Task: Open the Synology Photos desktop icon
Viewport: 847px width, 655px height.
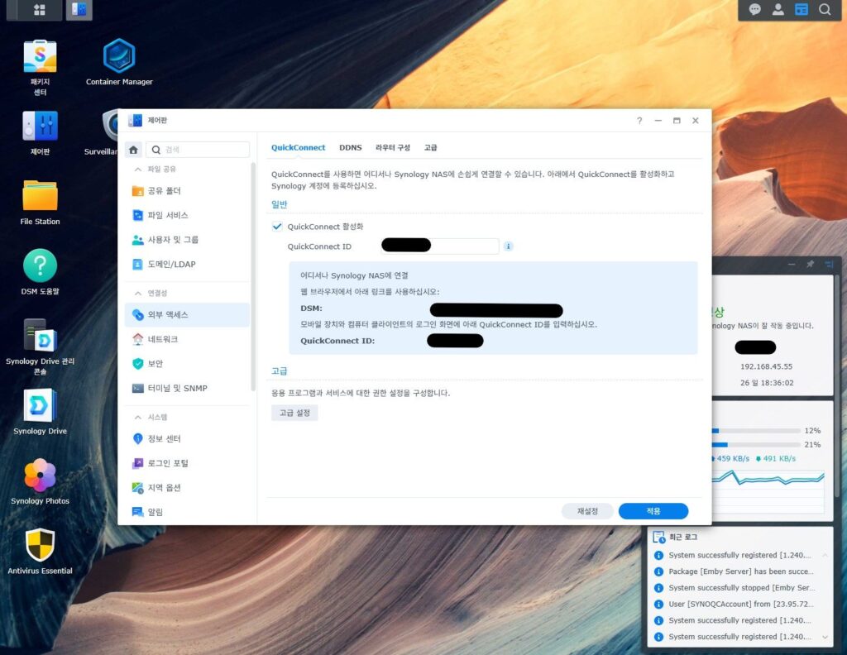Action: 40,481
